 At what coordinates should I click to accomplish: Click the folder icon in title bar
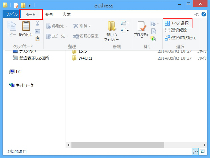point(5,5)
